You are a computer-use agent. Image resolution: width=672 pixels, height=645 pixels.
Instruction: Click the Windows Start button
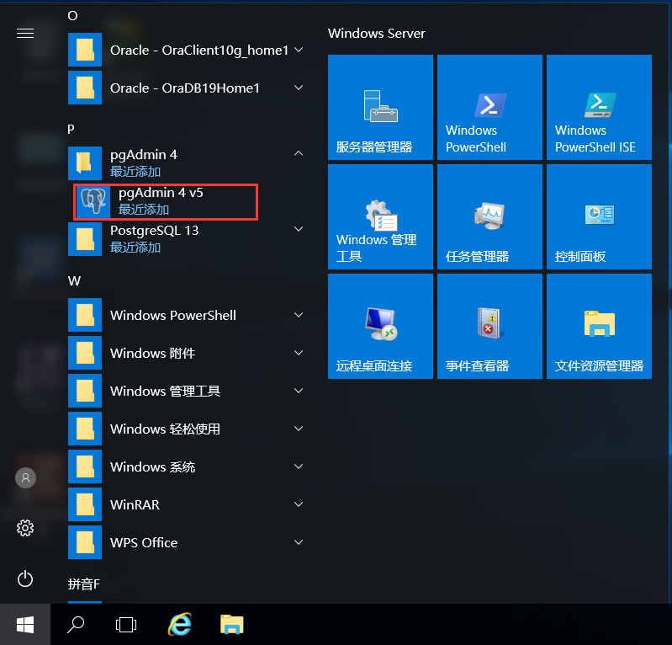[25, 625]
